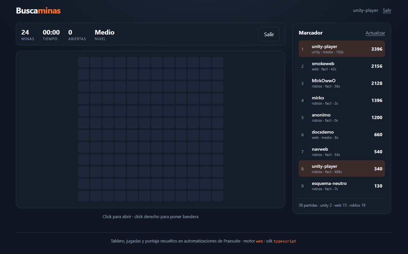
Task: Click the rank number 1 in the leaderboard
Action: coord(302,49)
